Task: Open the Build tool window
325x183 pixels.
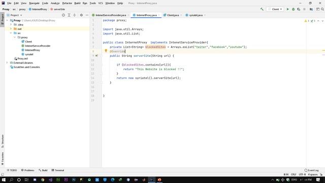Action: click(x=43, y=170)
